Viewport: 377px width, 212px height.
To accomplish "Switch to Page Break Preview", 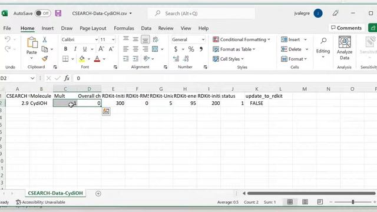I will pyautogui.click(x=320, y=202).
